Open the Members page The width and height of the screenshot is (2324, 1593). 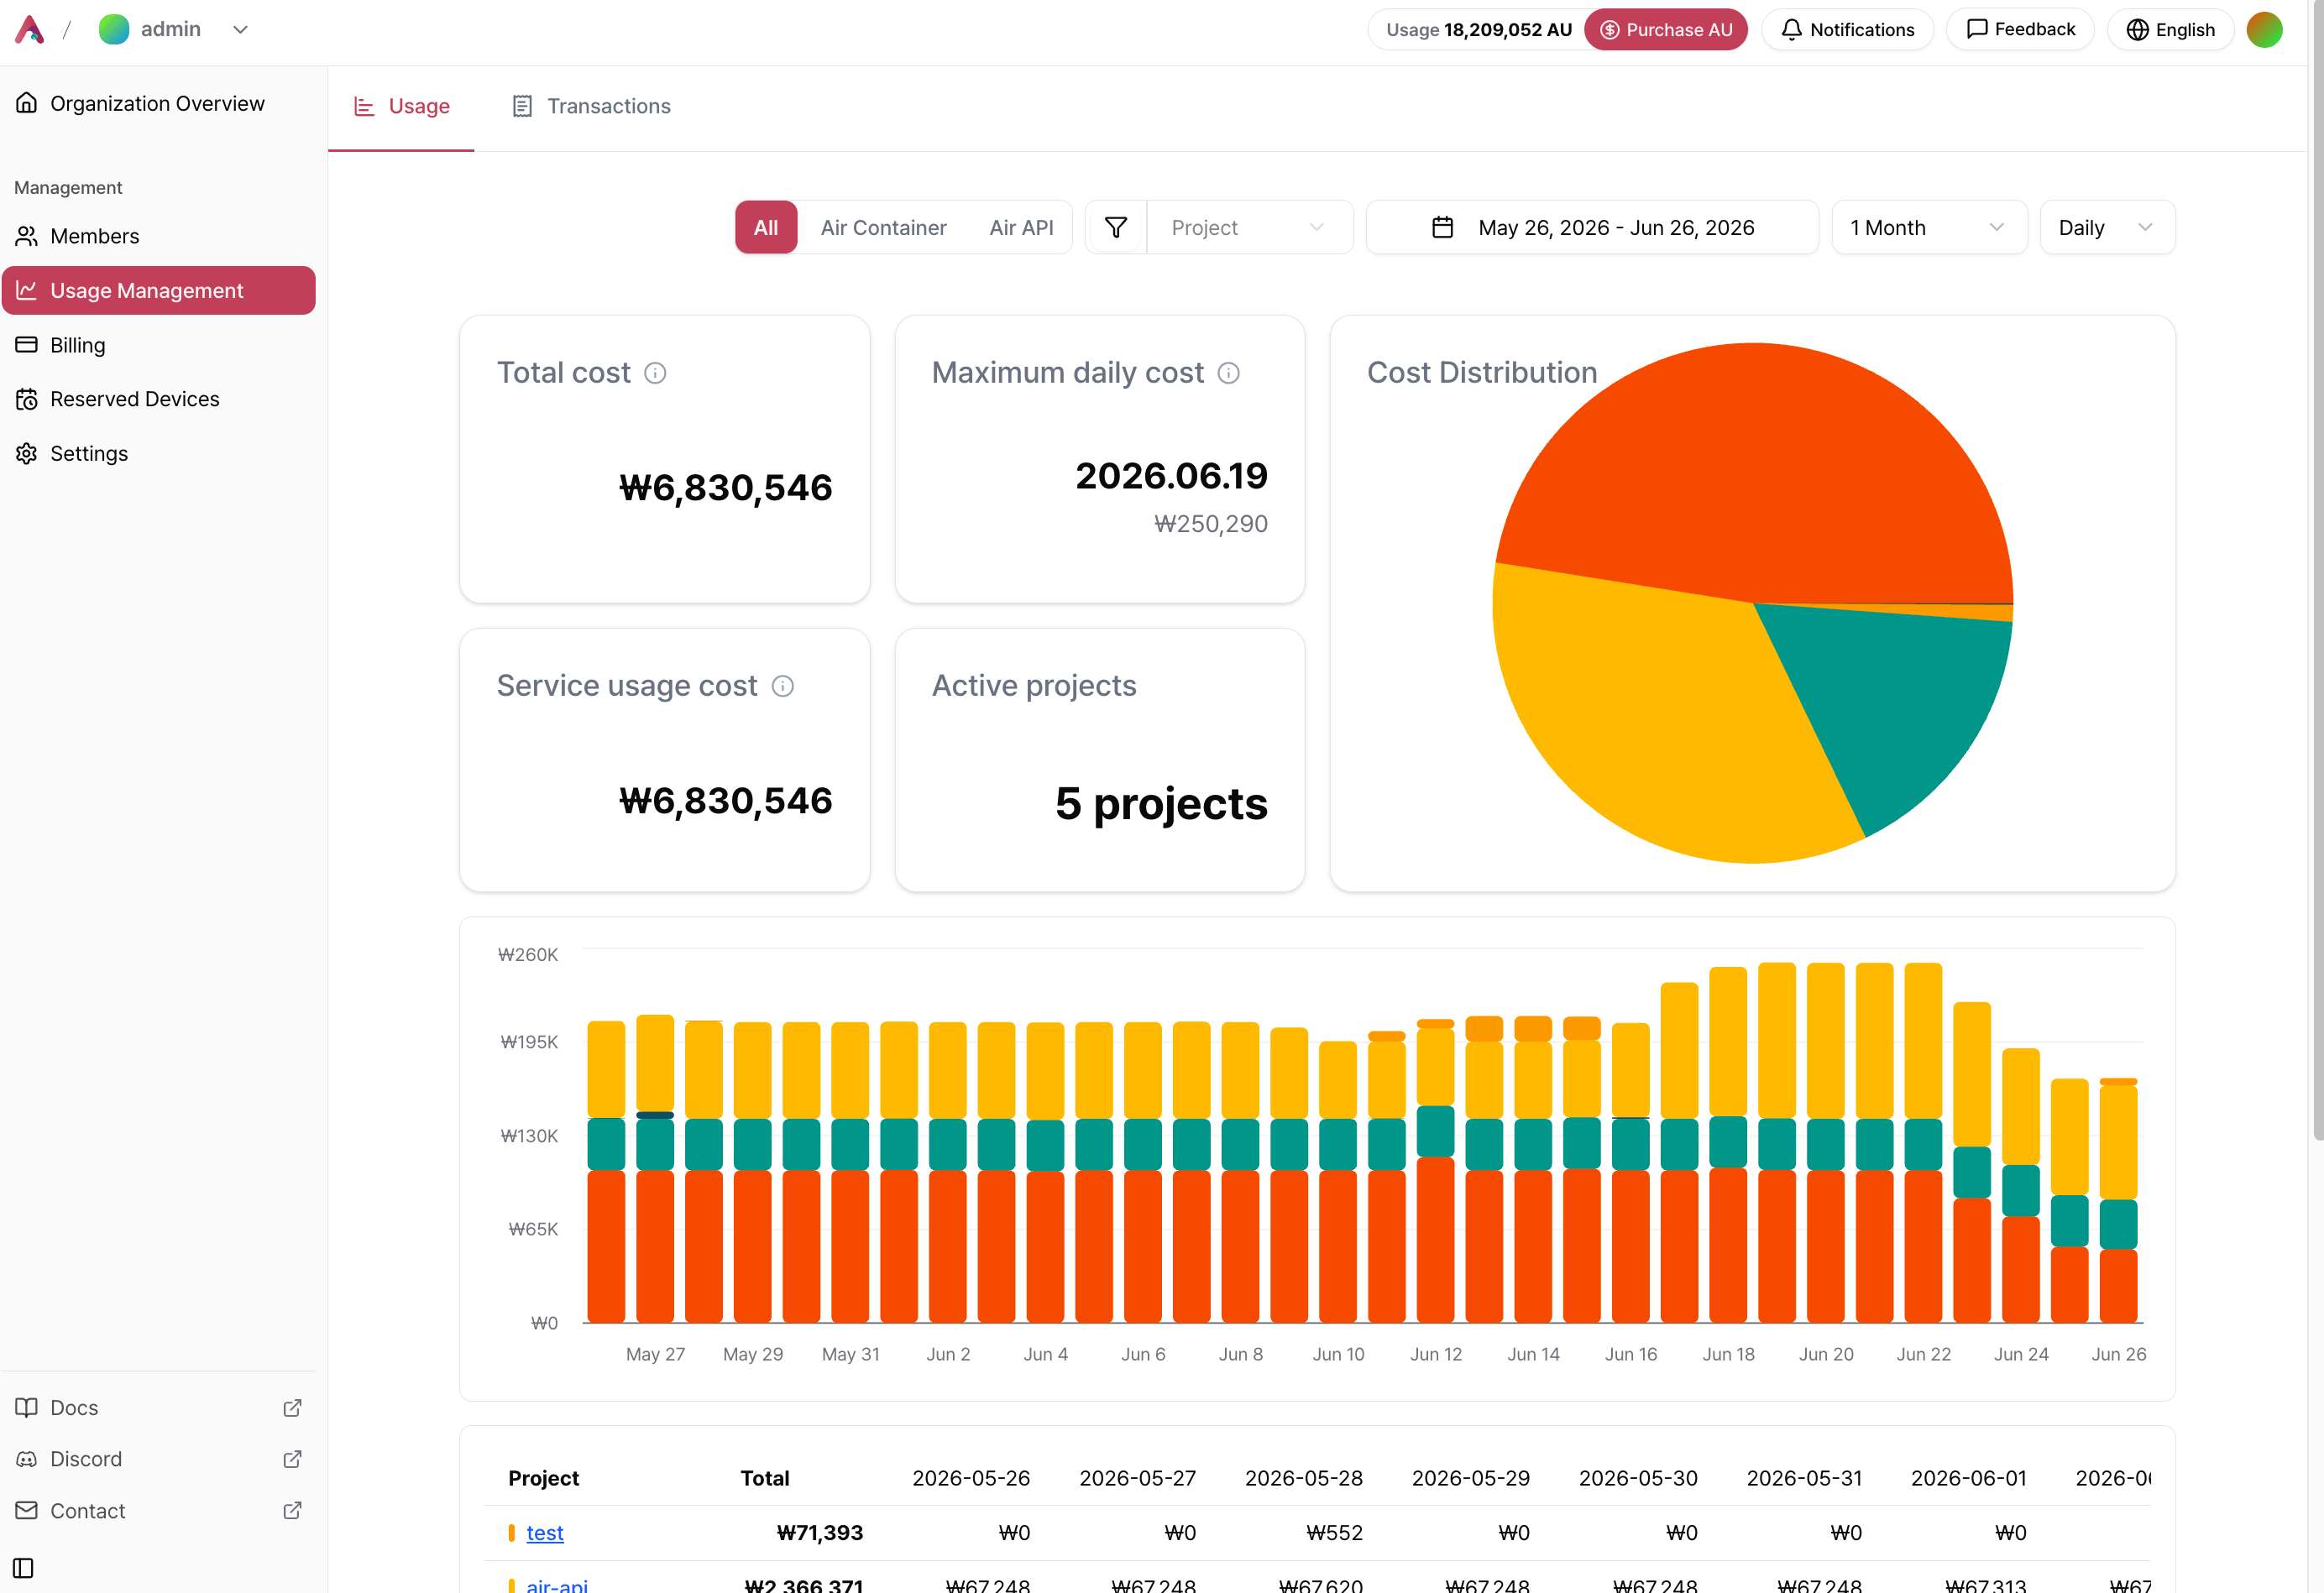[x=158, y=236]
